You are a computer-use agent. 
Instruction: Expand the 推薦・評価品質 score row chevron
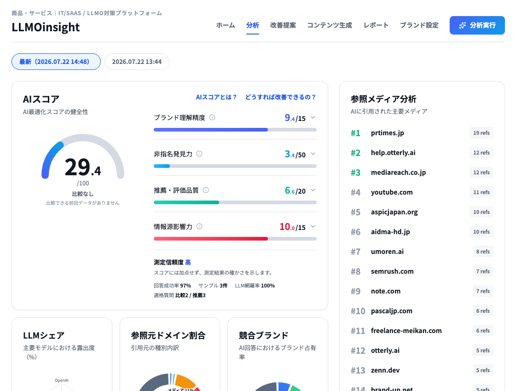[313, 190]
